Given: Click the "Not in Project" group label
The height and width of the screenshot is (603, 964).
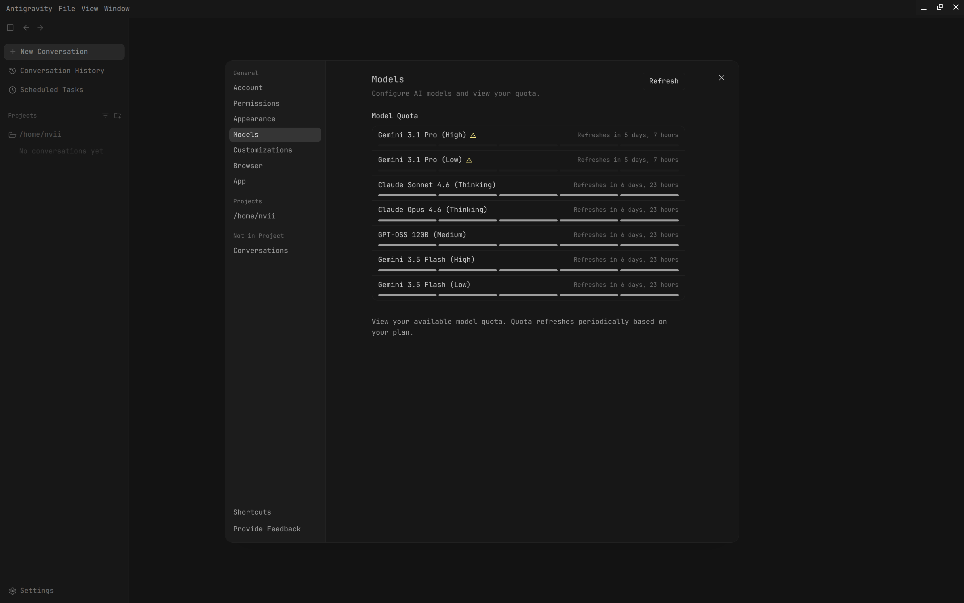Looking at the screenshot, I should 258,236.
